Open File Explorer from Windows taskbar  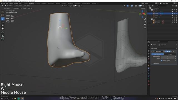click(x=15, y=99)
